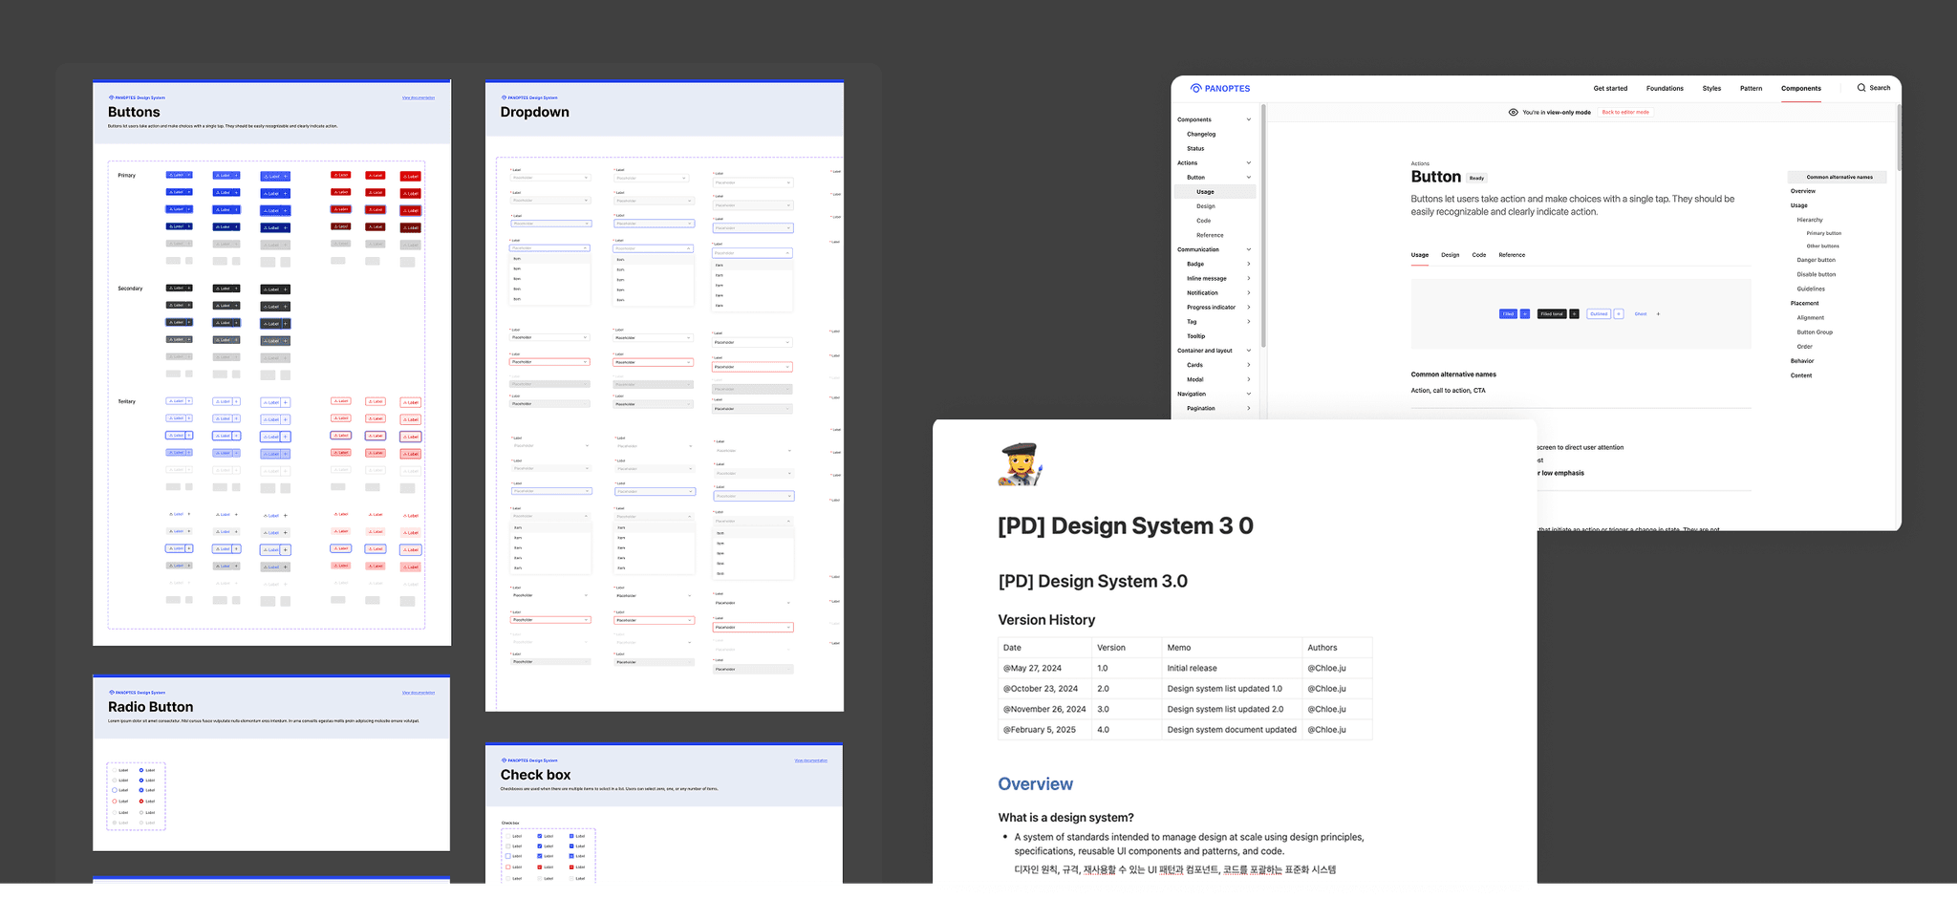1957x899 pixels.
Task: Click the artist emoji on the Design System page
Action: [x=1019, y=465]
